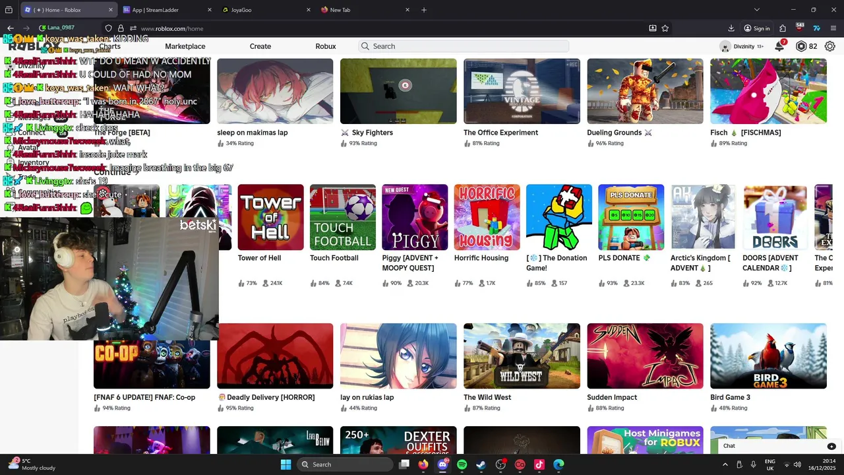Open the Donation Game thumbnail
The width and height of the screenshot is (844, 475).
[x=559, y=217]
